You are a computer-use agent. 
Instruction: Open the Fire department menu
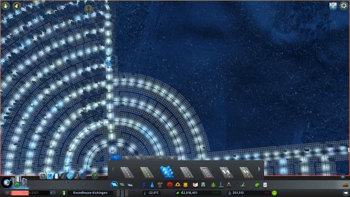178,185
